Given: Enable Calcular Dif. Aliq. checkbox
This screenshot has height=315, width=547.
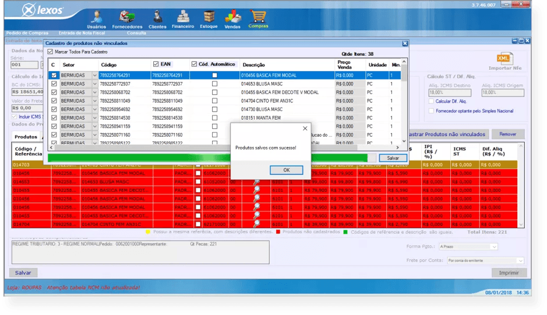Looking at the screenshot, I should tap(431, 101).
